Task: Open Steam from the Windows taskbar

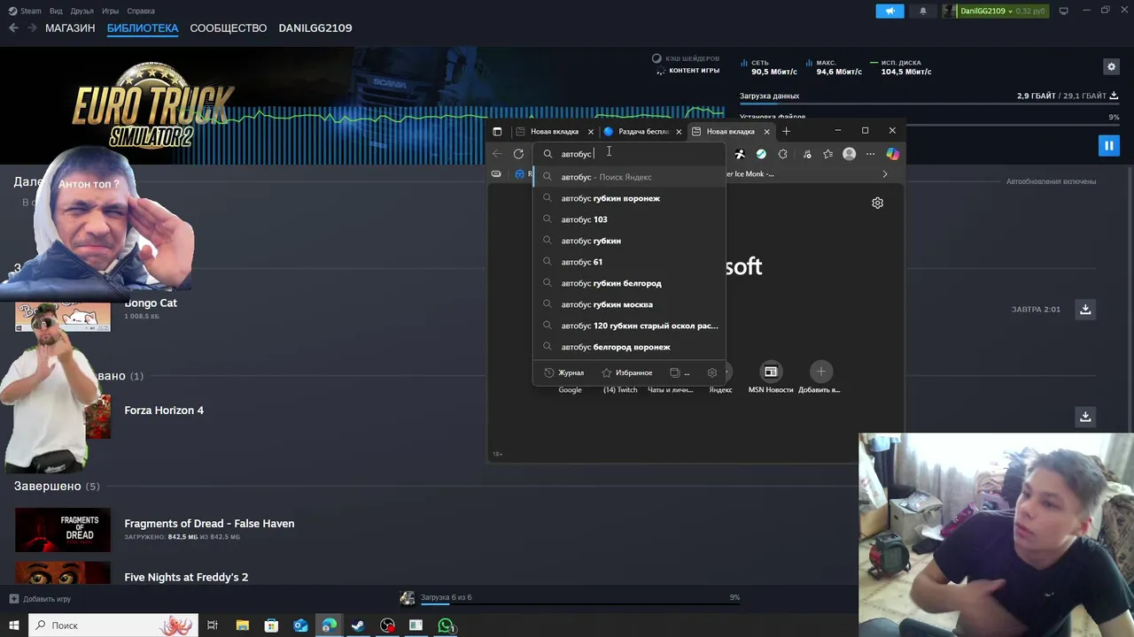Action: [x=358, y=625]
